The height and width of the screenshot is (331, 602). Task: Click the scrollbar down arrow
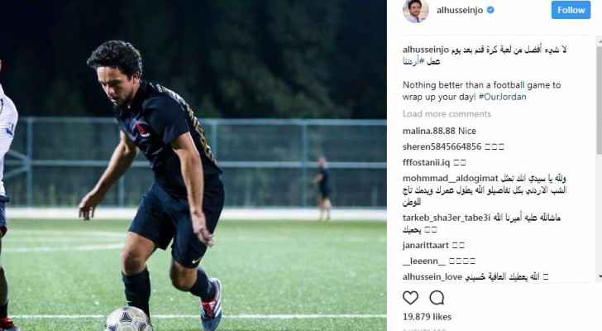[x=600, y=276]
